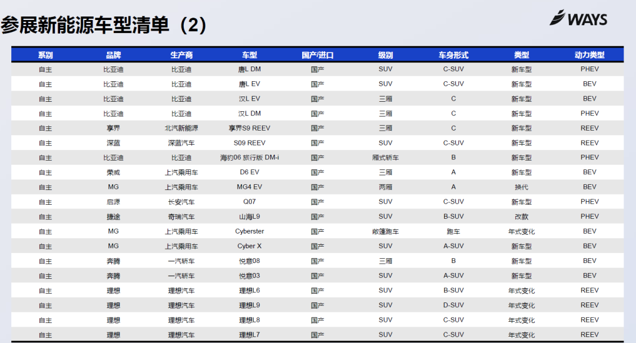636x343 pixels.
Task: Click the 生产商 column header
Action: click(x=181, y=55)
